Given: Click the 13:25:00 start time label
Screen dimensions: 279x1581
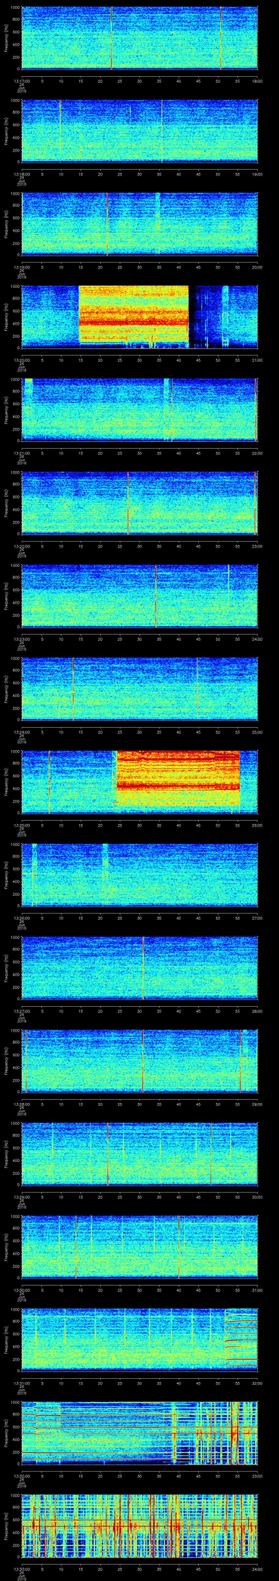Looking at the screenshot, I should [x=22, y=825].
